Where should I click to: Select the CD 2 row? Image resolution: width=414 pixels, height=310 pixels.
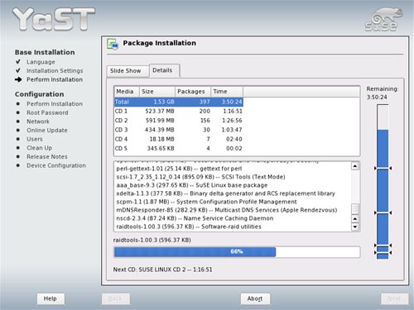[179, 121]
